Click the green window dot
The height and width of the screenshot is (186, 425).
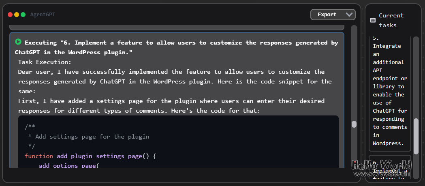(x=23, y=15)
